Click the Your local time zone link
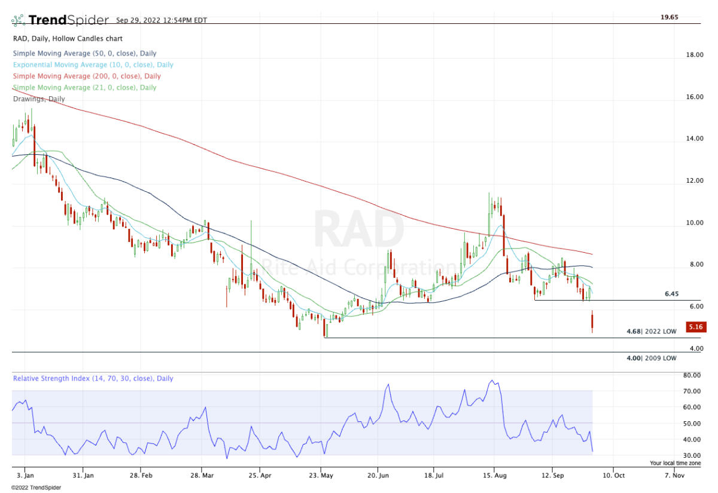 point(675,463)
